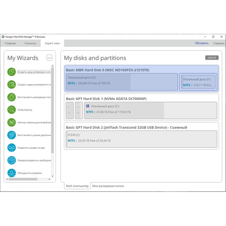226x226 pixels.
Task: Switch to Мои резервные копии tab
Action: [x=108, y=186]
